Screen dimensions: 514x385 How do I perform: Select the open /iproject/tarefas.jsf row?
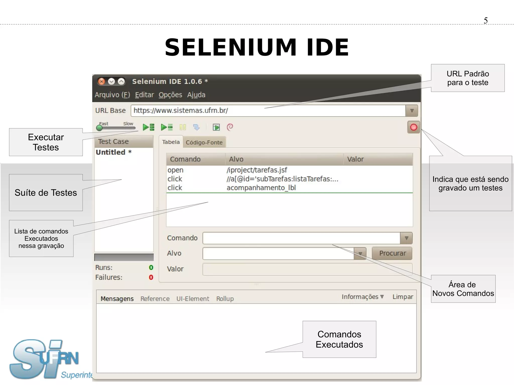290,170
